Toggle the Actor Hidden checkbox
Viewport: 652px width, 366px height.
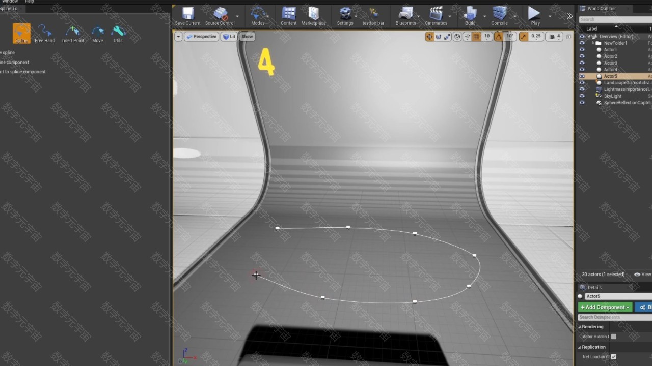pos(614,337)
